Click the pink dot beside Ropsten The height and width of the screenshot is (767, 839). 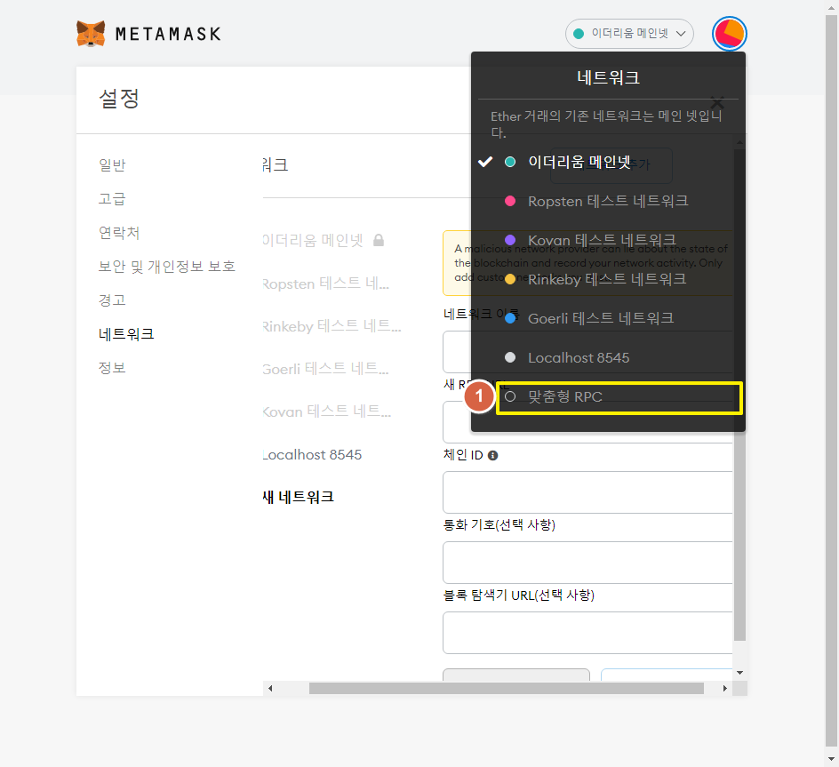pyautogui.click(x=510, y=201)
